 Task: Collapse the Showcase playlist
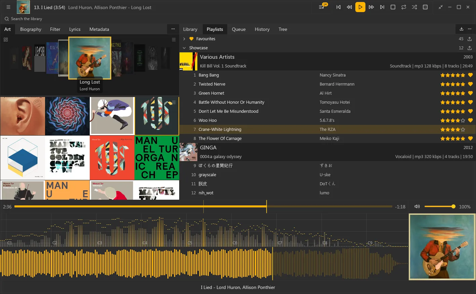pyautogui.click(x=184, y=48)
